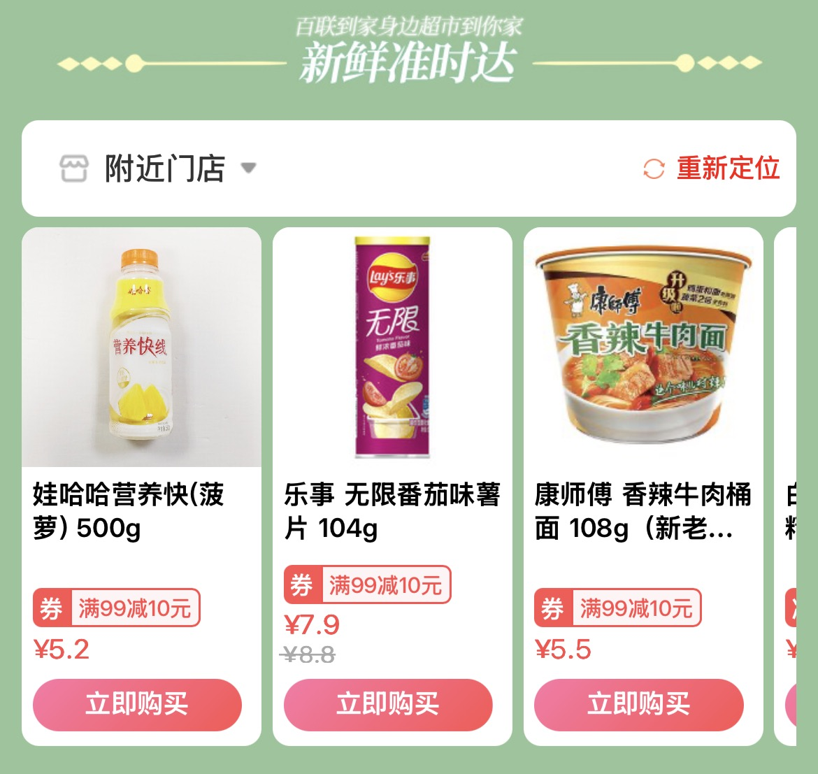Click 立即购买 for 康师傅牛肉面
This screenshot has height=774, width=818.
(x=638, y=704)
